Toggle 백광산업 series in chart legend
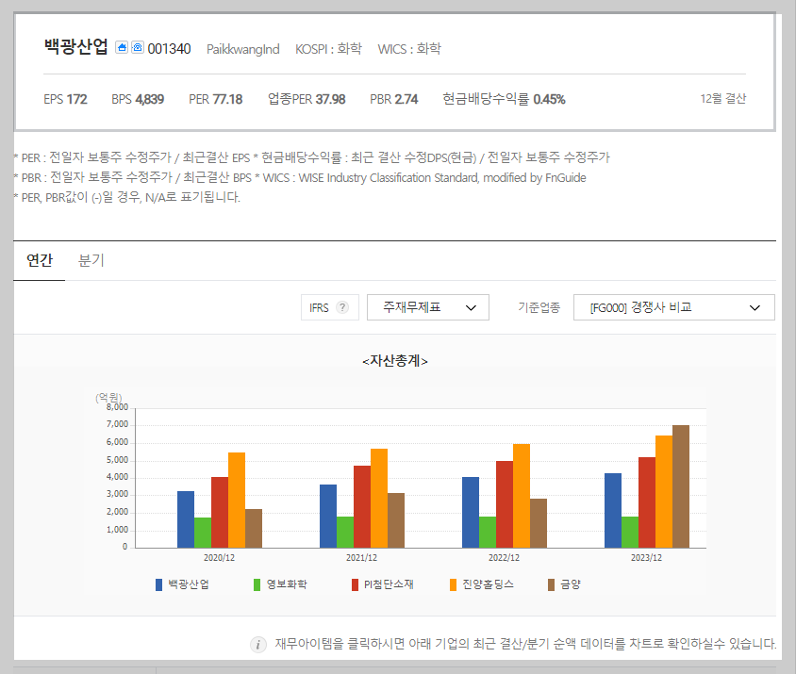 (x=182, y=584)
